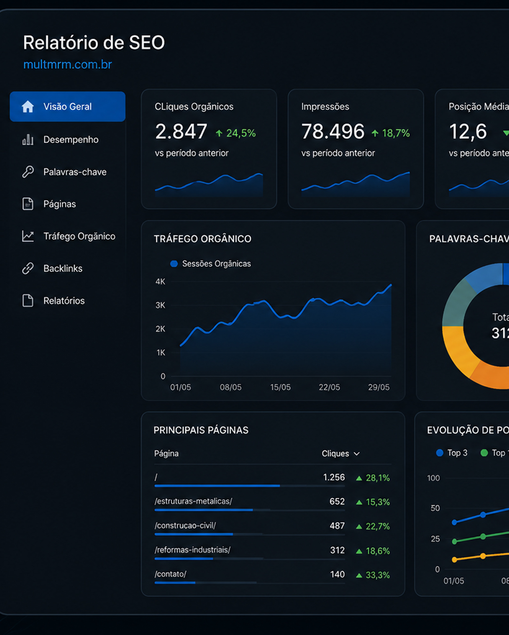Click the bar chart icon for Desempenho
The height and width of the screenshot is (635, 509).
click(x=28, y=140)
